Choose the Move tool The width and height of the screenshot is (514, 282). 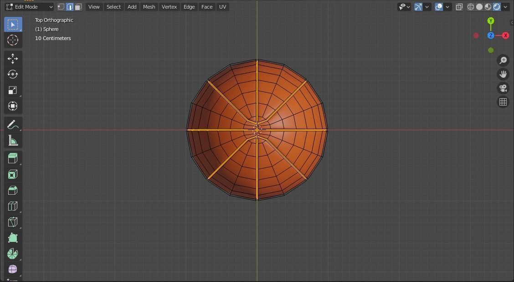pos(13,59)
